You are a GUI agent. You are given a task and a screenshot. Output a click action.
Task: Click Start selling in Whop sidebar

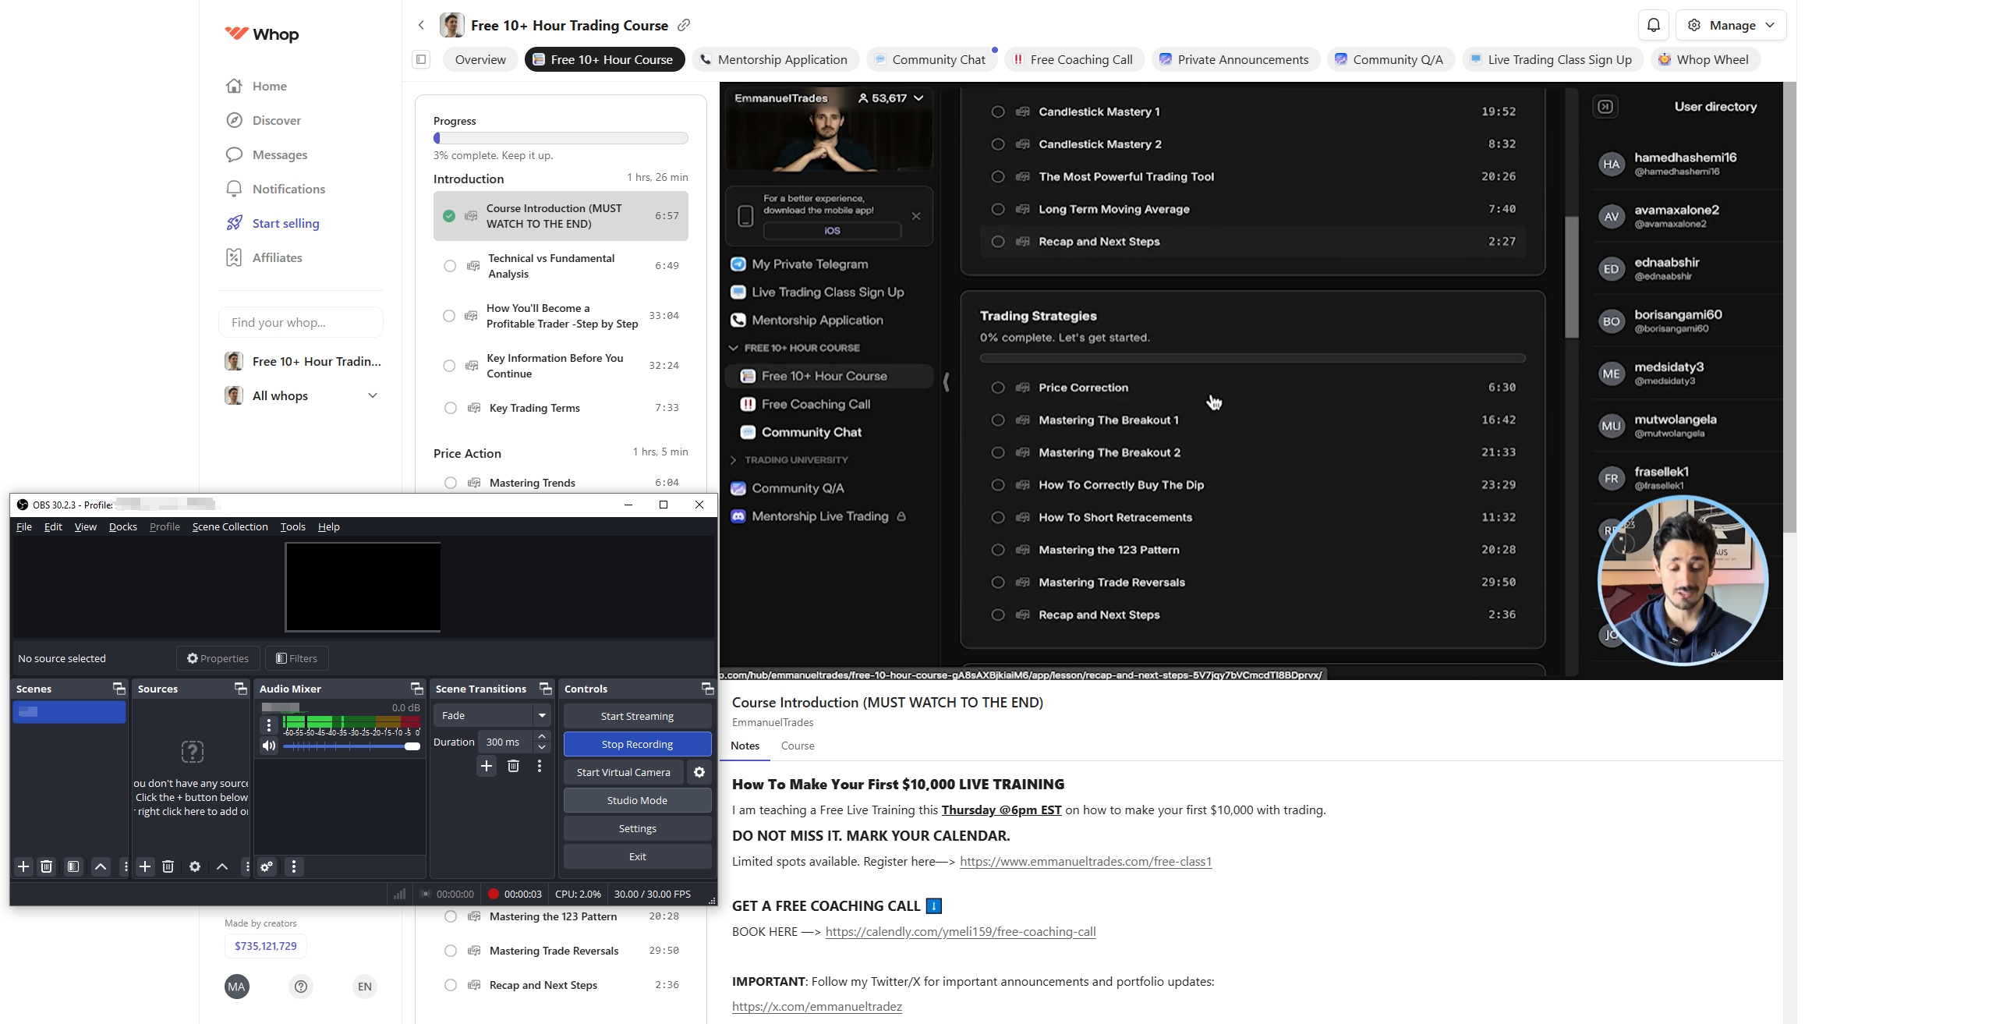click(272, 223)
